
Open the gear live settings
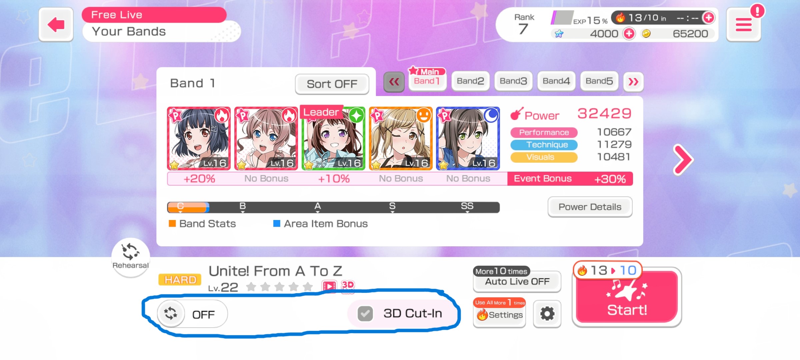point(547,314)
